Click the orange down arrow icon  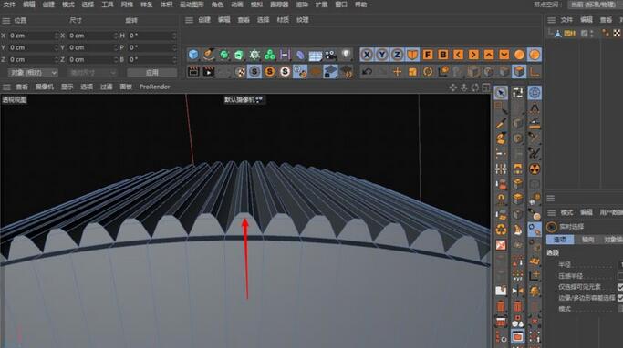click(504, 55)
